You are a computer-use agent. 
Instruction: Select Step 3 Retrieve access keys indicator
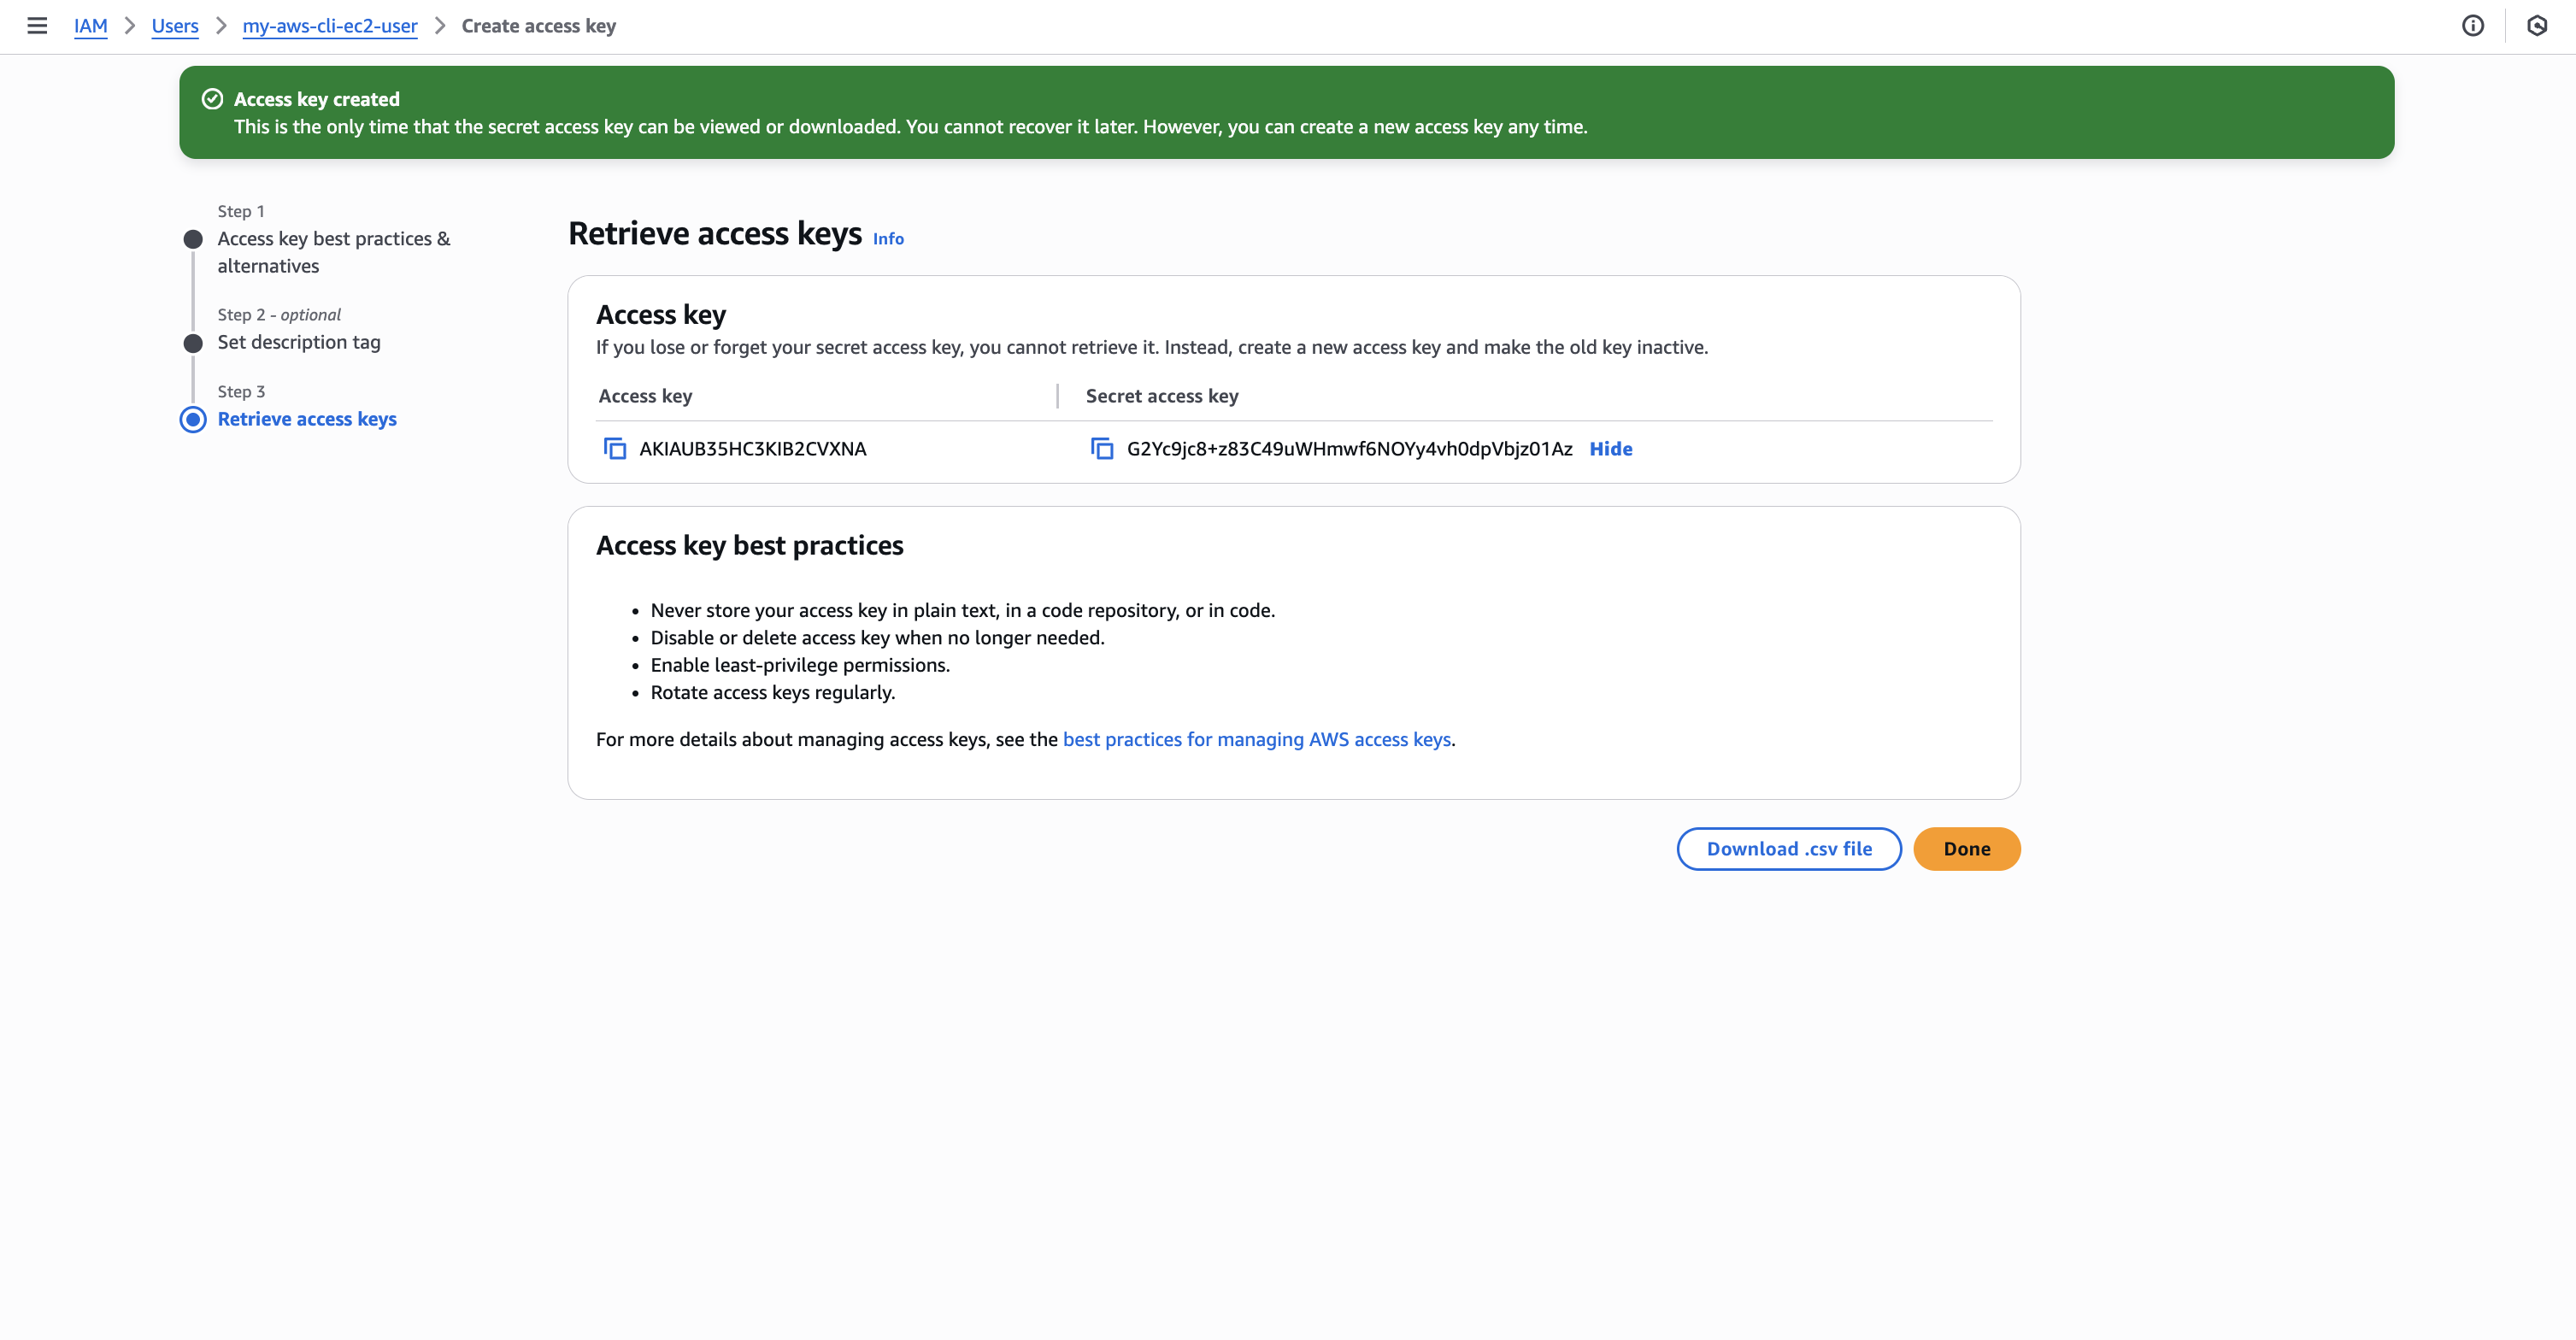(x=193, y=419)
